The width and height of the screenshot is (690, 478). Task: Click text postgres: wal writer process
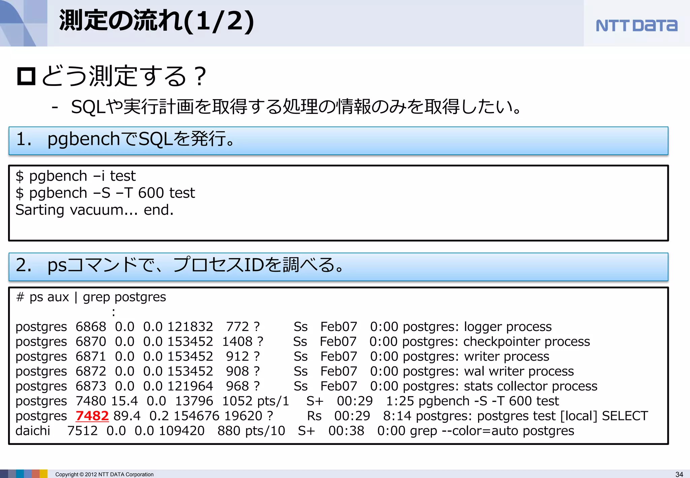(488, 371)
